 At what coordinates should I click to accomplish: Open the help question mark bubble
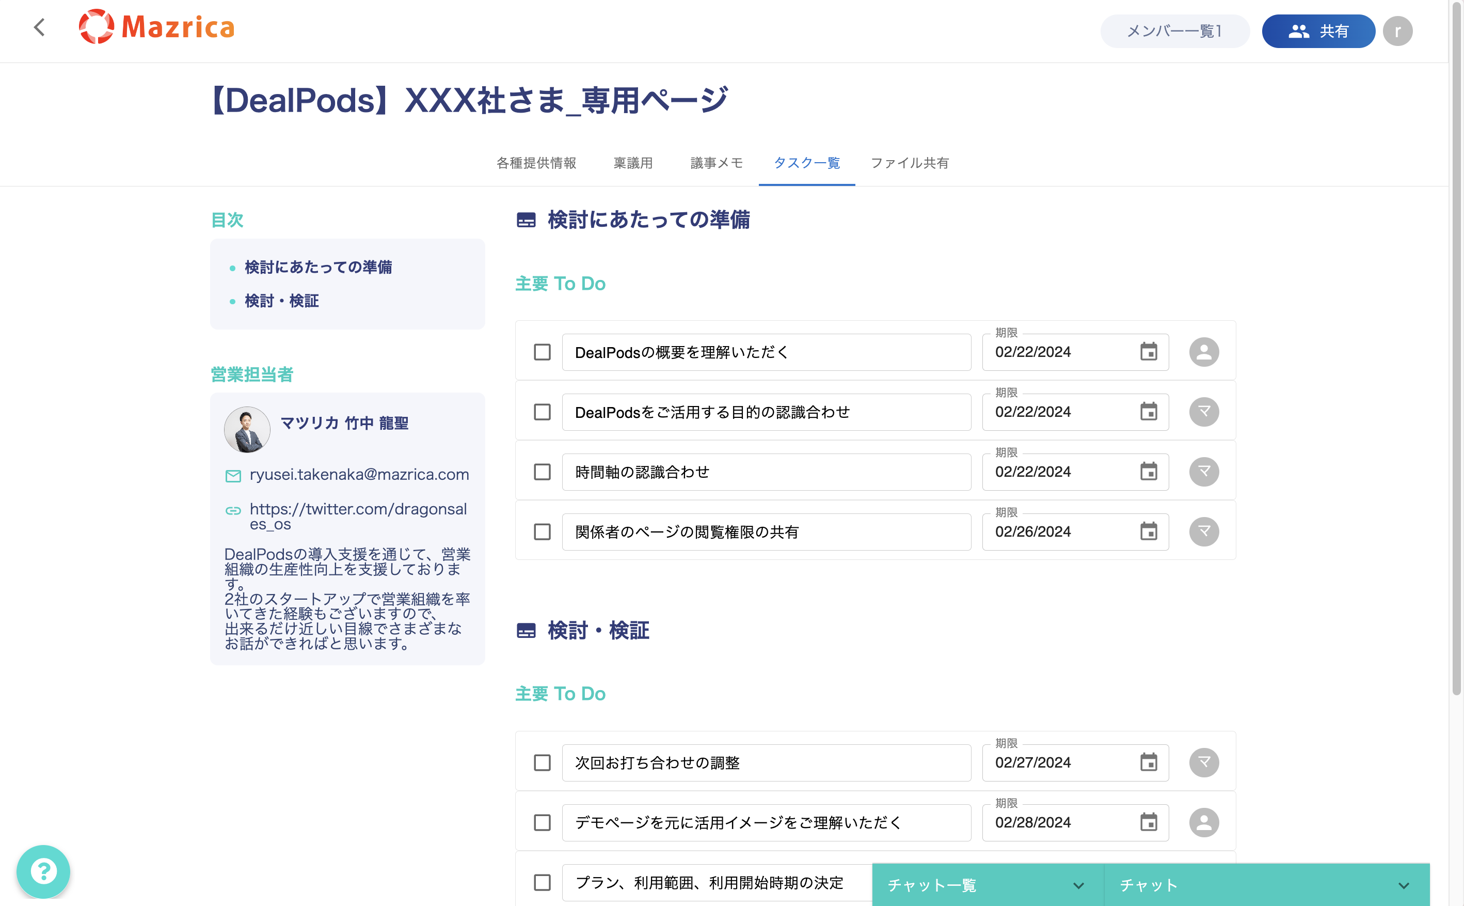tap(43, 871)
